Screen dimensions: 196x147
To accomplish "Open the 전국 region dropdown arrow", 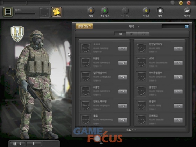I will 139,27.
